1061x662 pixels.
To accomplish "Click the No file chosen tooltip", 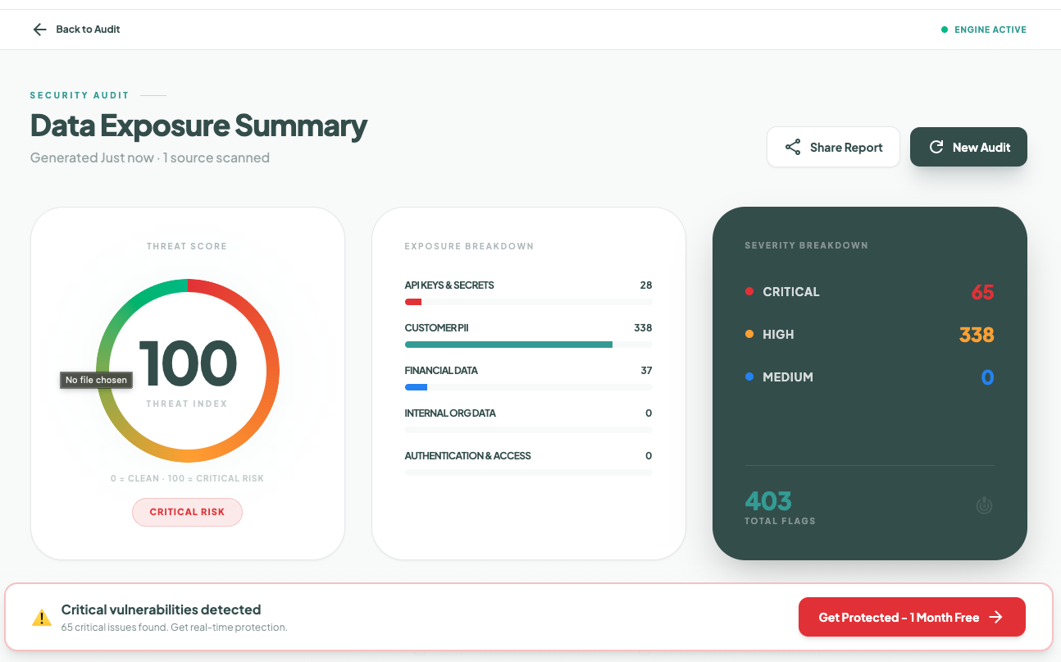I will pos(96,380).
